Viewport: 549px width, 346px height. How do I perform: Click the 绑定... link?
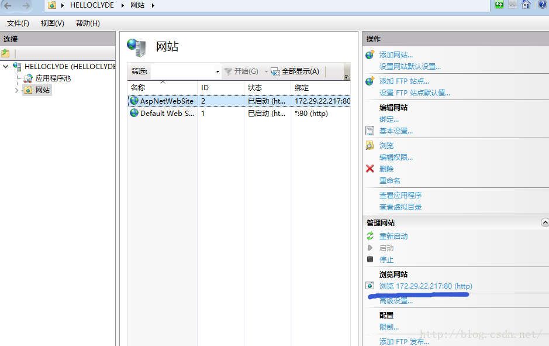click(389, 119)
